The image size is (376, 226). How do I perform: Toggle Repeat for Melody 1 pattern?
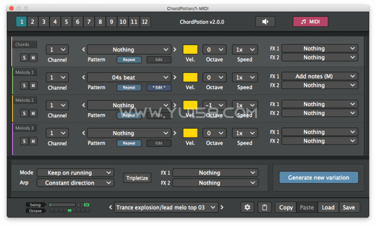coord(129,87)
